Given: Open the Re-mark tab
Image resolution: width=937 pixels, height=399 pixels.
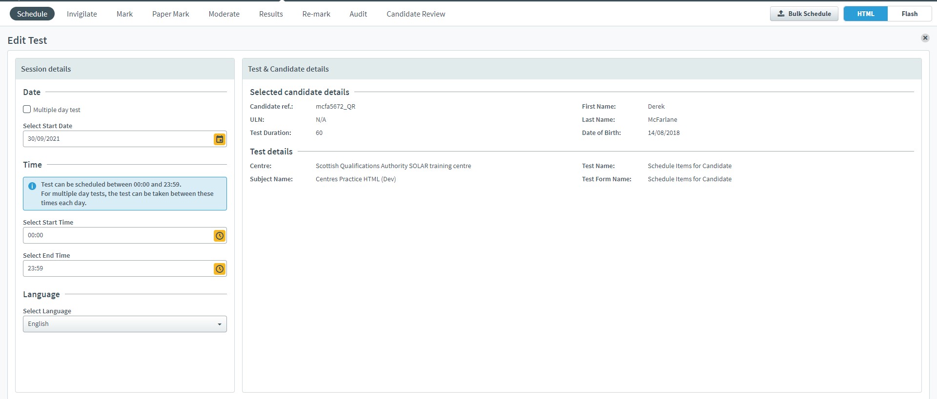Looking at the screenshot, I should tap(316, 14).
